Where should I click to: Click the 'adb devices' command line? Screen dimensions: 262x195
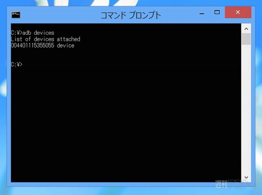click(x=32, y=33)
